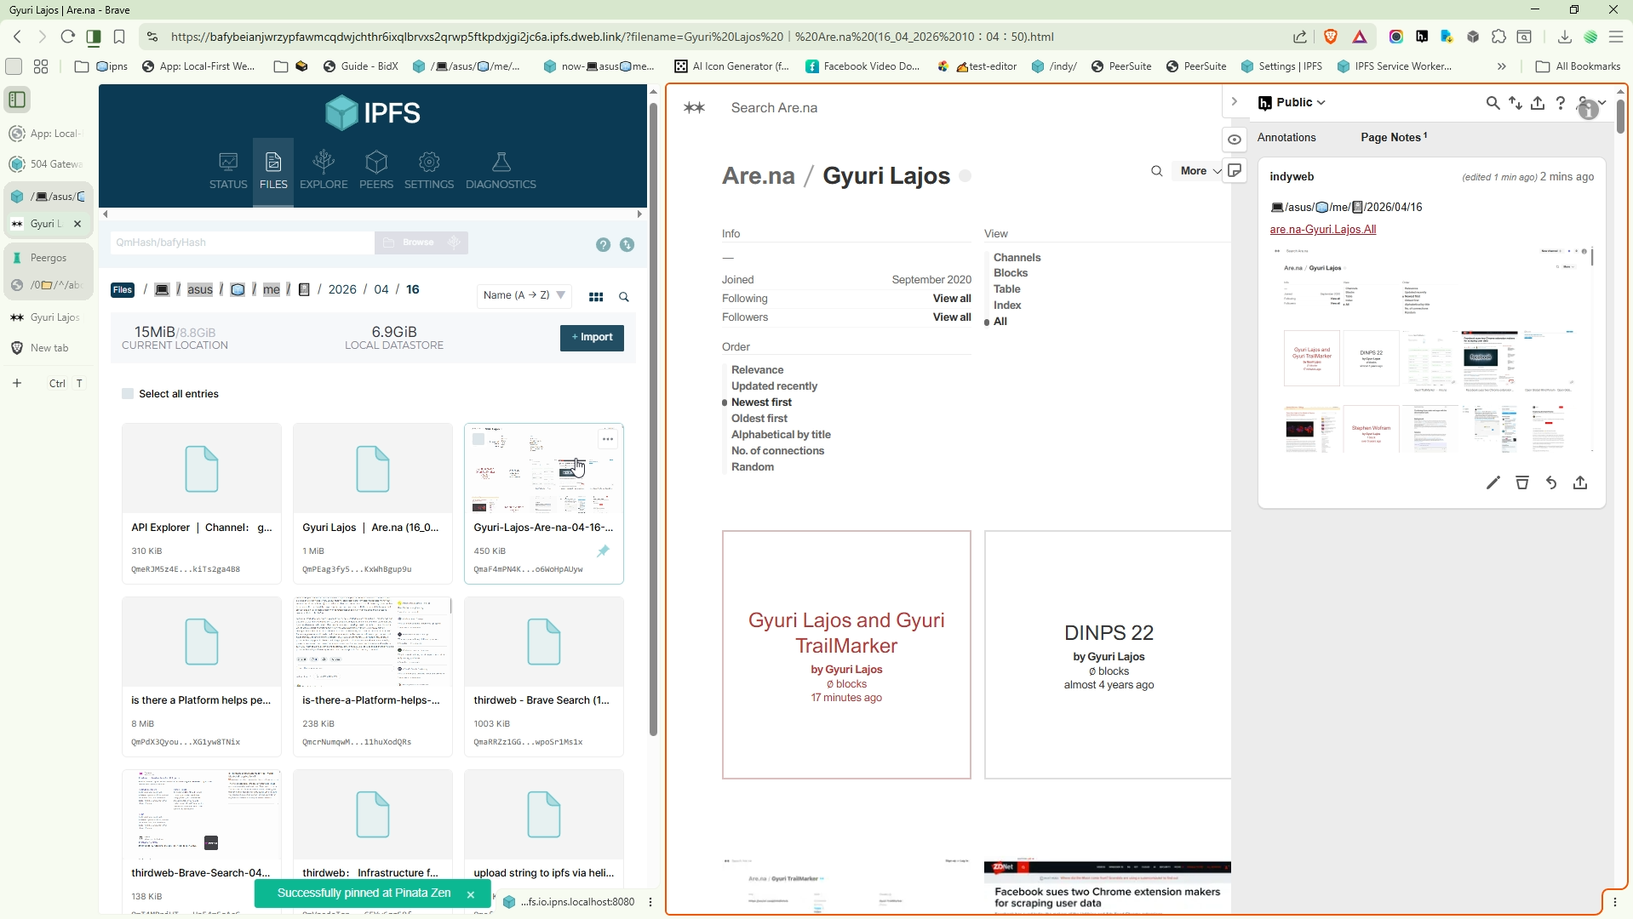This screenshot has width=1633, height=919.
Task: Click the IPFS panel vertical scrollbar
Action: (653, 417)
